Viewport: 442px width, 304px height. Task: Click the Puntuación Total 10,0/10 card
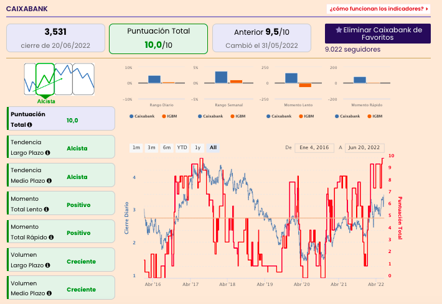[158, 39]
